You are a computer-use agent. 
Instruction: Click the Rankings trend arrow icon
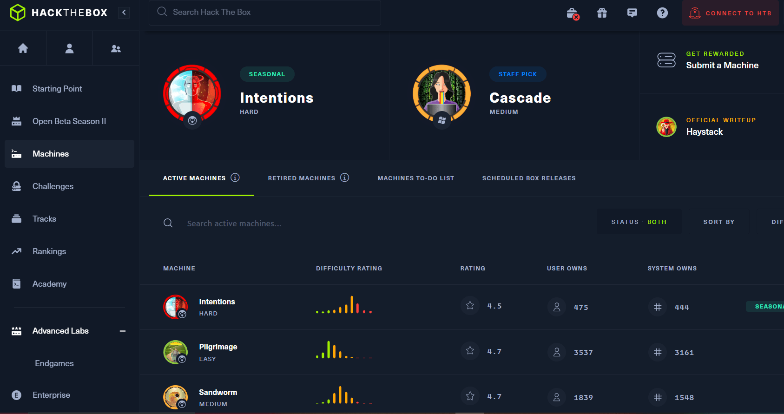[17, 251]
